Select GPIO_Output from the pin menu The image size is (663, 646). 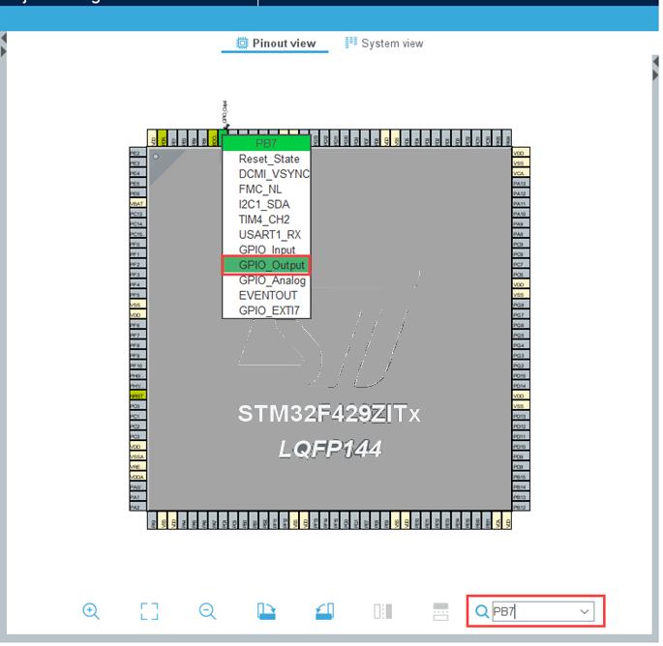[x=271, y=265]
